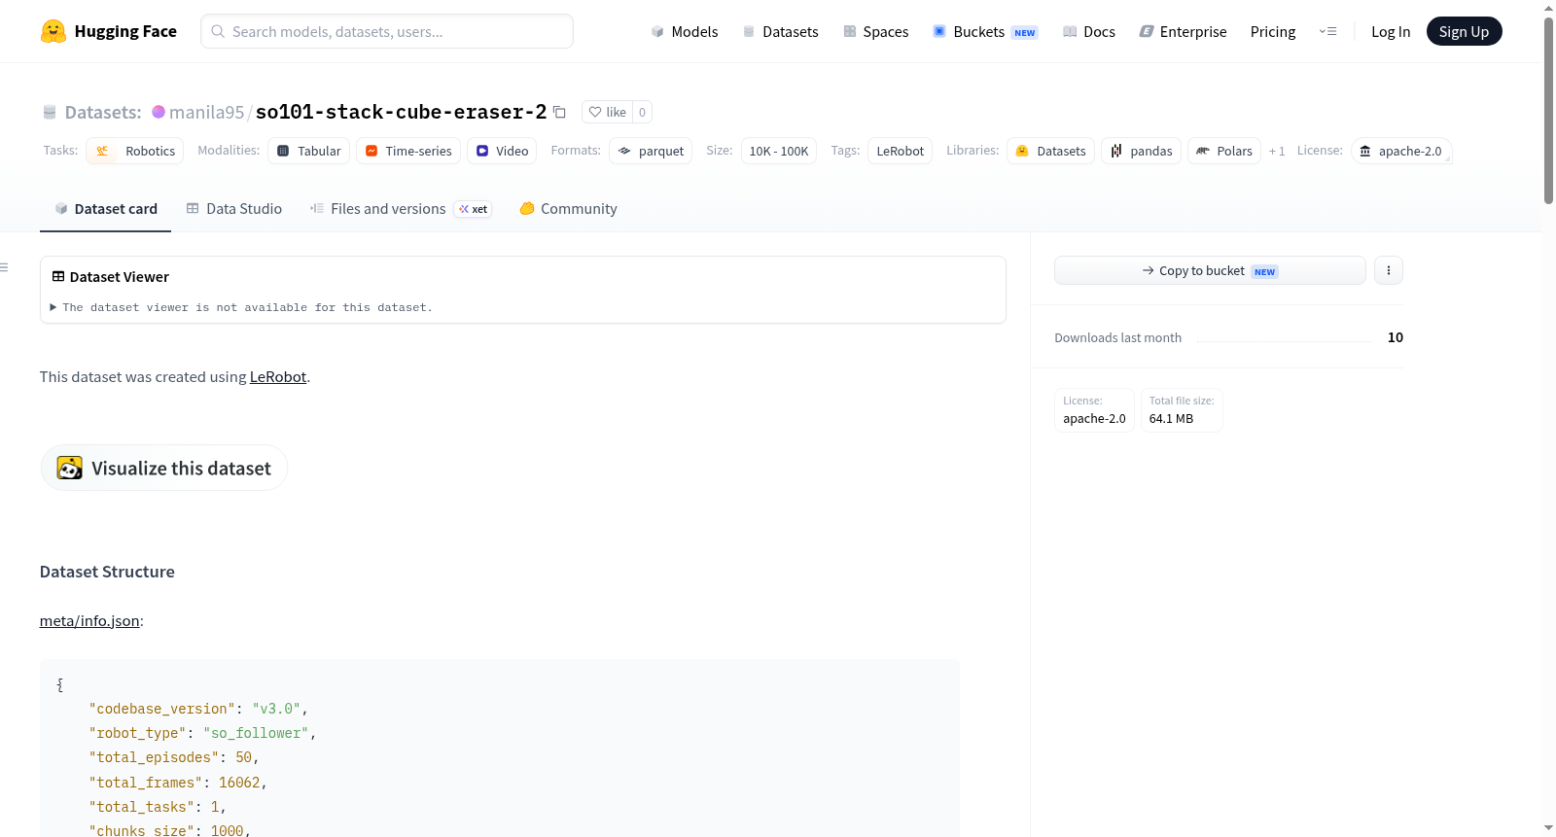The height and width of the screenshot is (837, 1556).
Task: Click the 10K - 100K size tag
Action: tap(778, 151)
